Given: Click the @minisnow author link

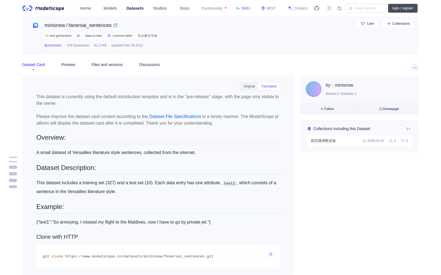Looking at the screenshot, I should (53, 45).
